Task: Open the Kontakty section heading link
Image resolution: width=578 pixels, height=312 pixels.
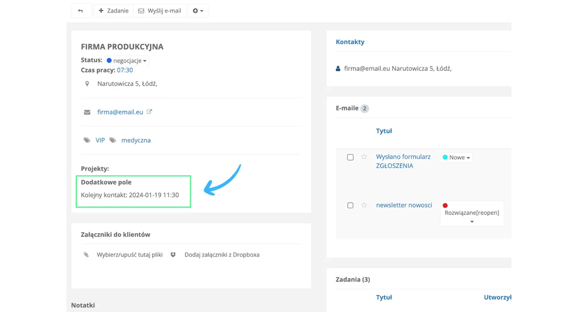Action: tap(350, 42)
